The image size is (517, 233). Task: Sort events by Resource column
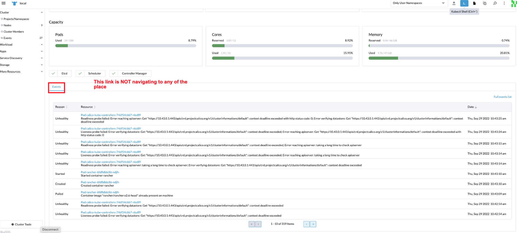pyautogui.click(x=88, y=107)
